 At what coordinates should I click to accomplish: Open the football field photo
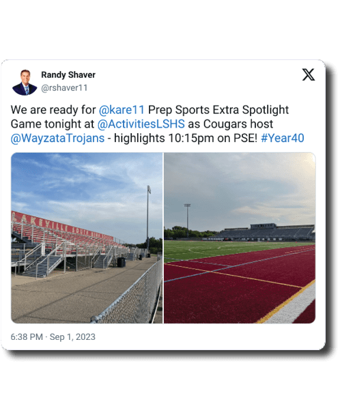tap(240, 238)
